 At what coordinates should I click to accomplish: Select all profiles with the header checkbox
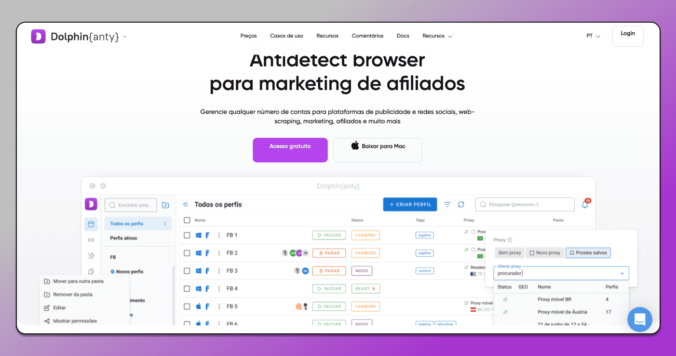187,220
